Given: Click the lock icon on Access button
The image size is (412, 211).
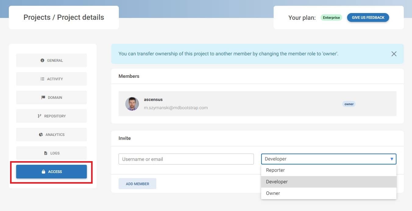Looking at the screenshot, I should pyautogui.click(x=43, y=172).
